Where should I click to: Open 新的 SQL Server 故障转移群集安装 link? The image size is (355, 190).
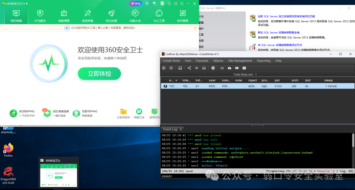click(x=278, y=32)
